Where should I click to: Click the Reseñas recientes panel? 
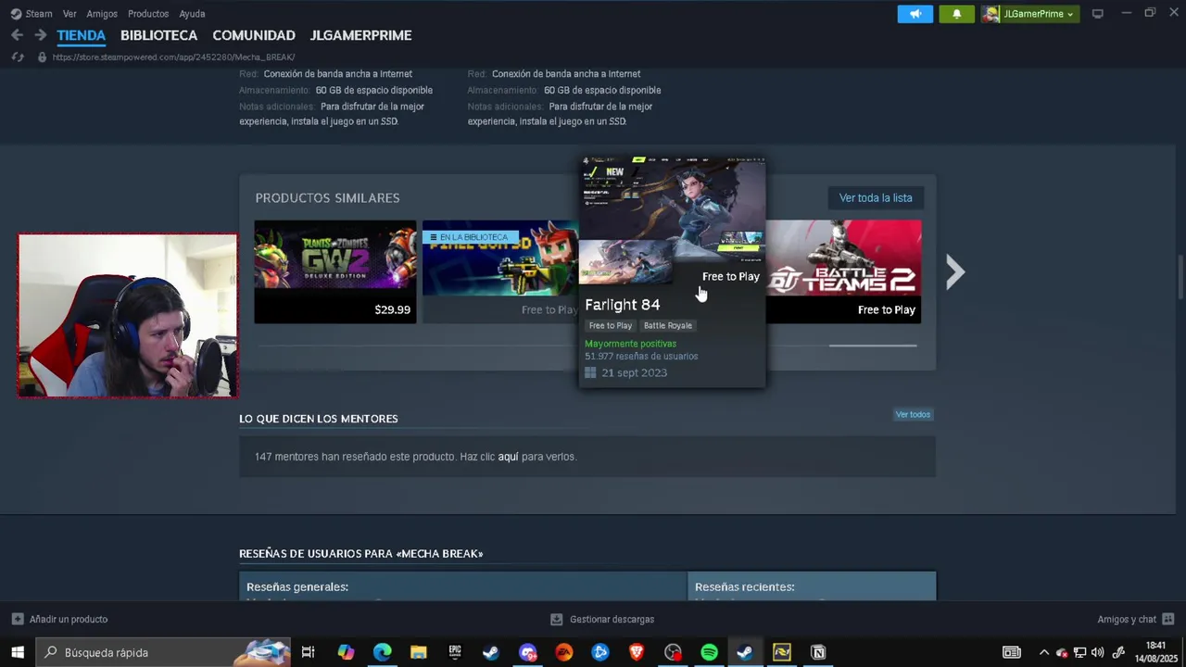[812, 586]
